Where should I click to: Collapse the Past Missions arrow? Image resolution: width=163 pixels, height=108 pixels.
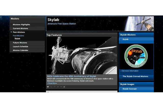[x=11, y=32]
